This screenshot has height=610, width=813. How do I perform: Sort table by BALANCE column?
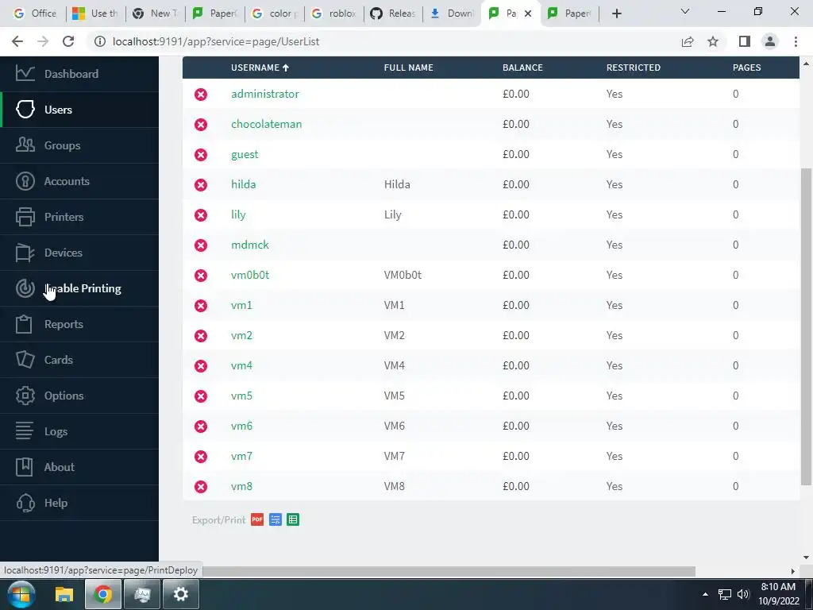tap(522, 68)
